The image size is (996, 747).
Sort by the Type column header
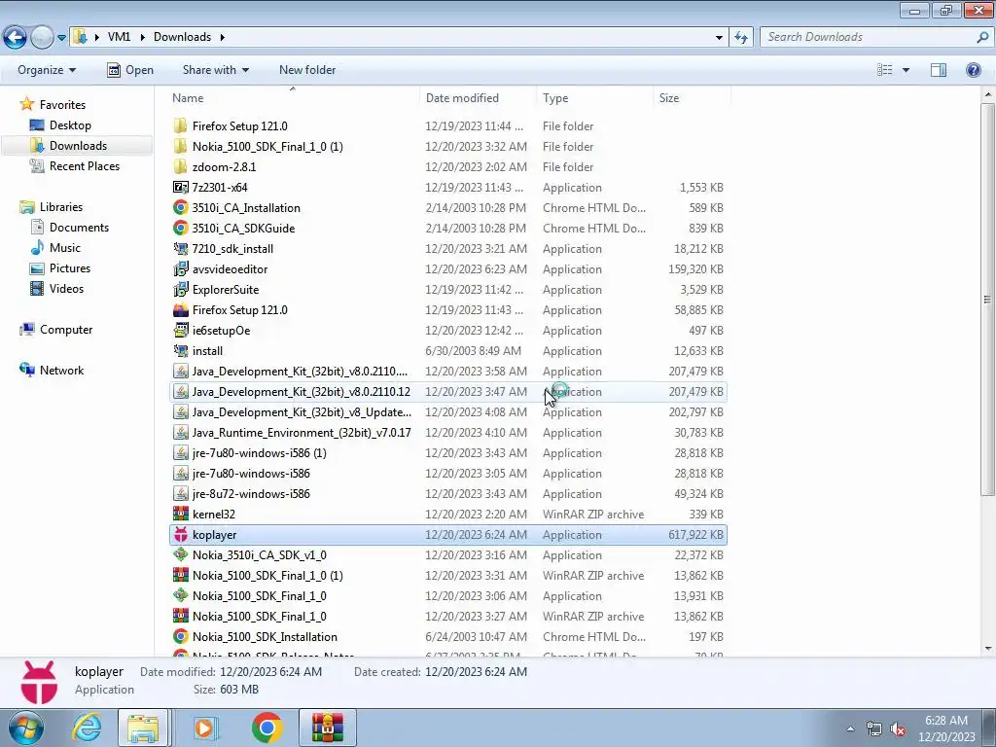point(594,98)
